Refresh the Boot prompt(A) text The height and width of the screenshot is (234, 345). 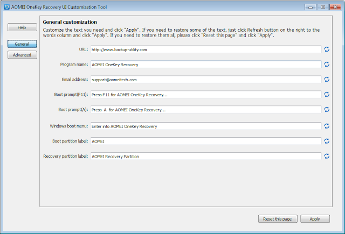327,109
